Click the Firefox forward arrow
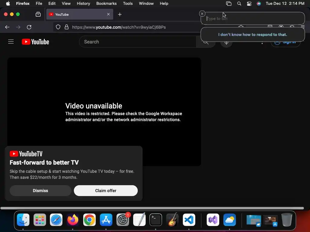 18,27
